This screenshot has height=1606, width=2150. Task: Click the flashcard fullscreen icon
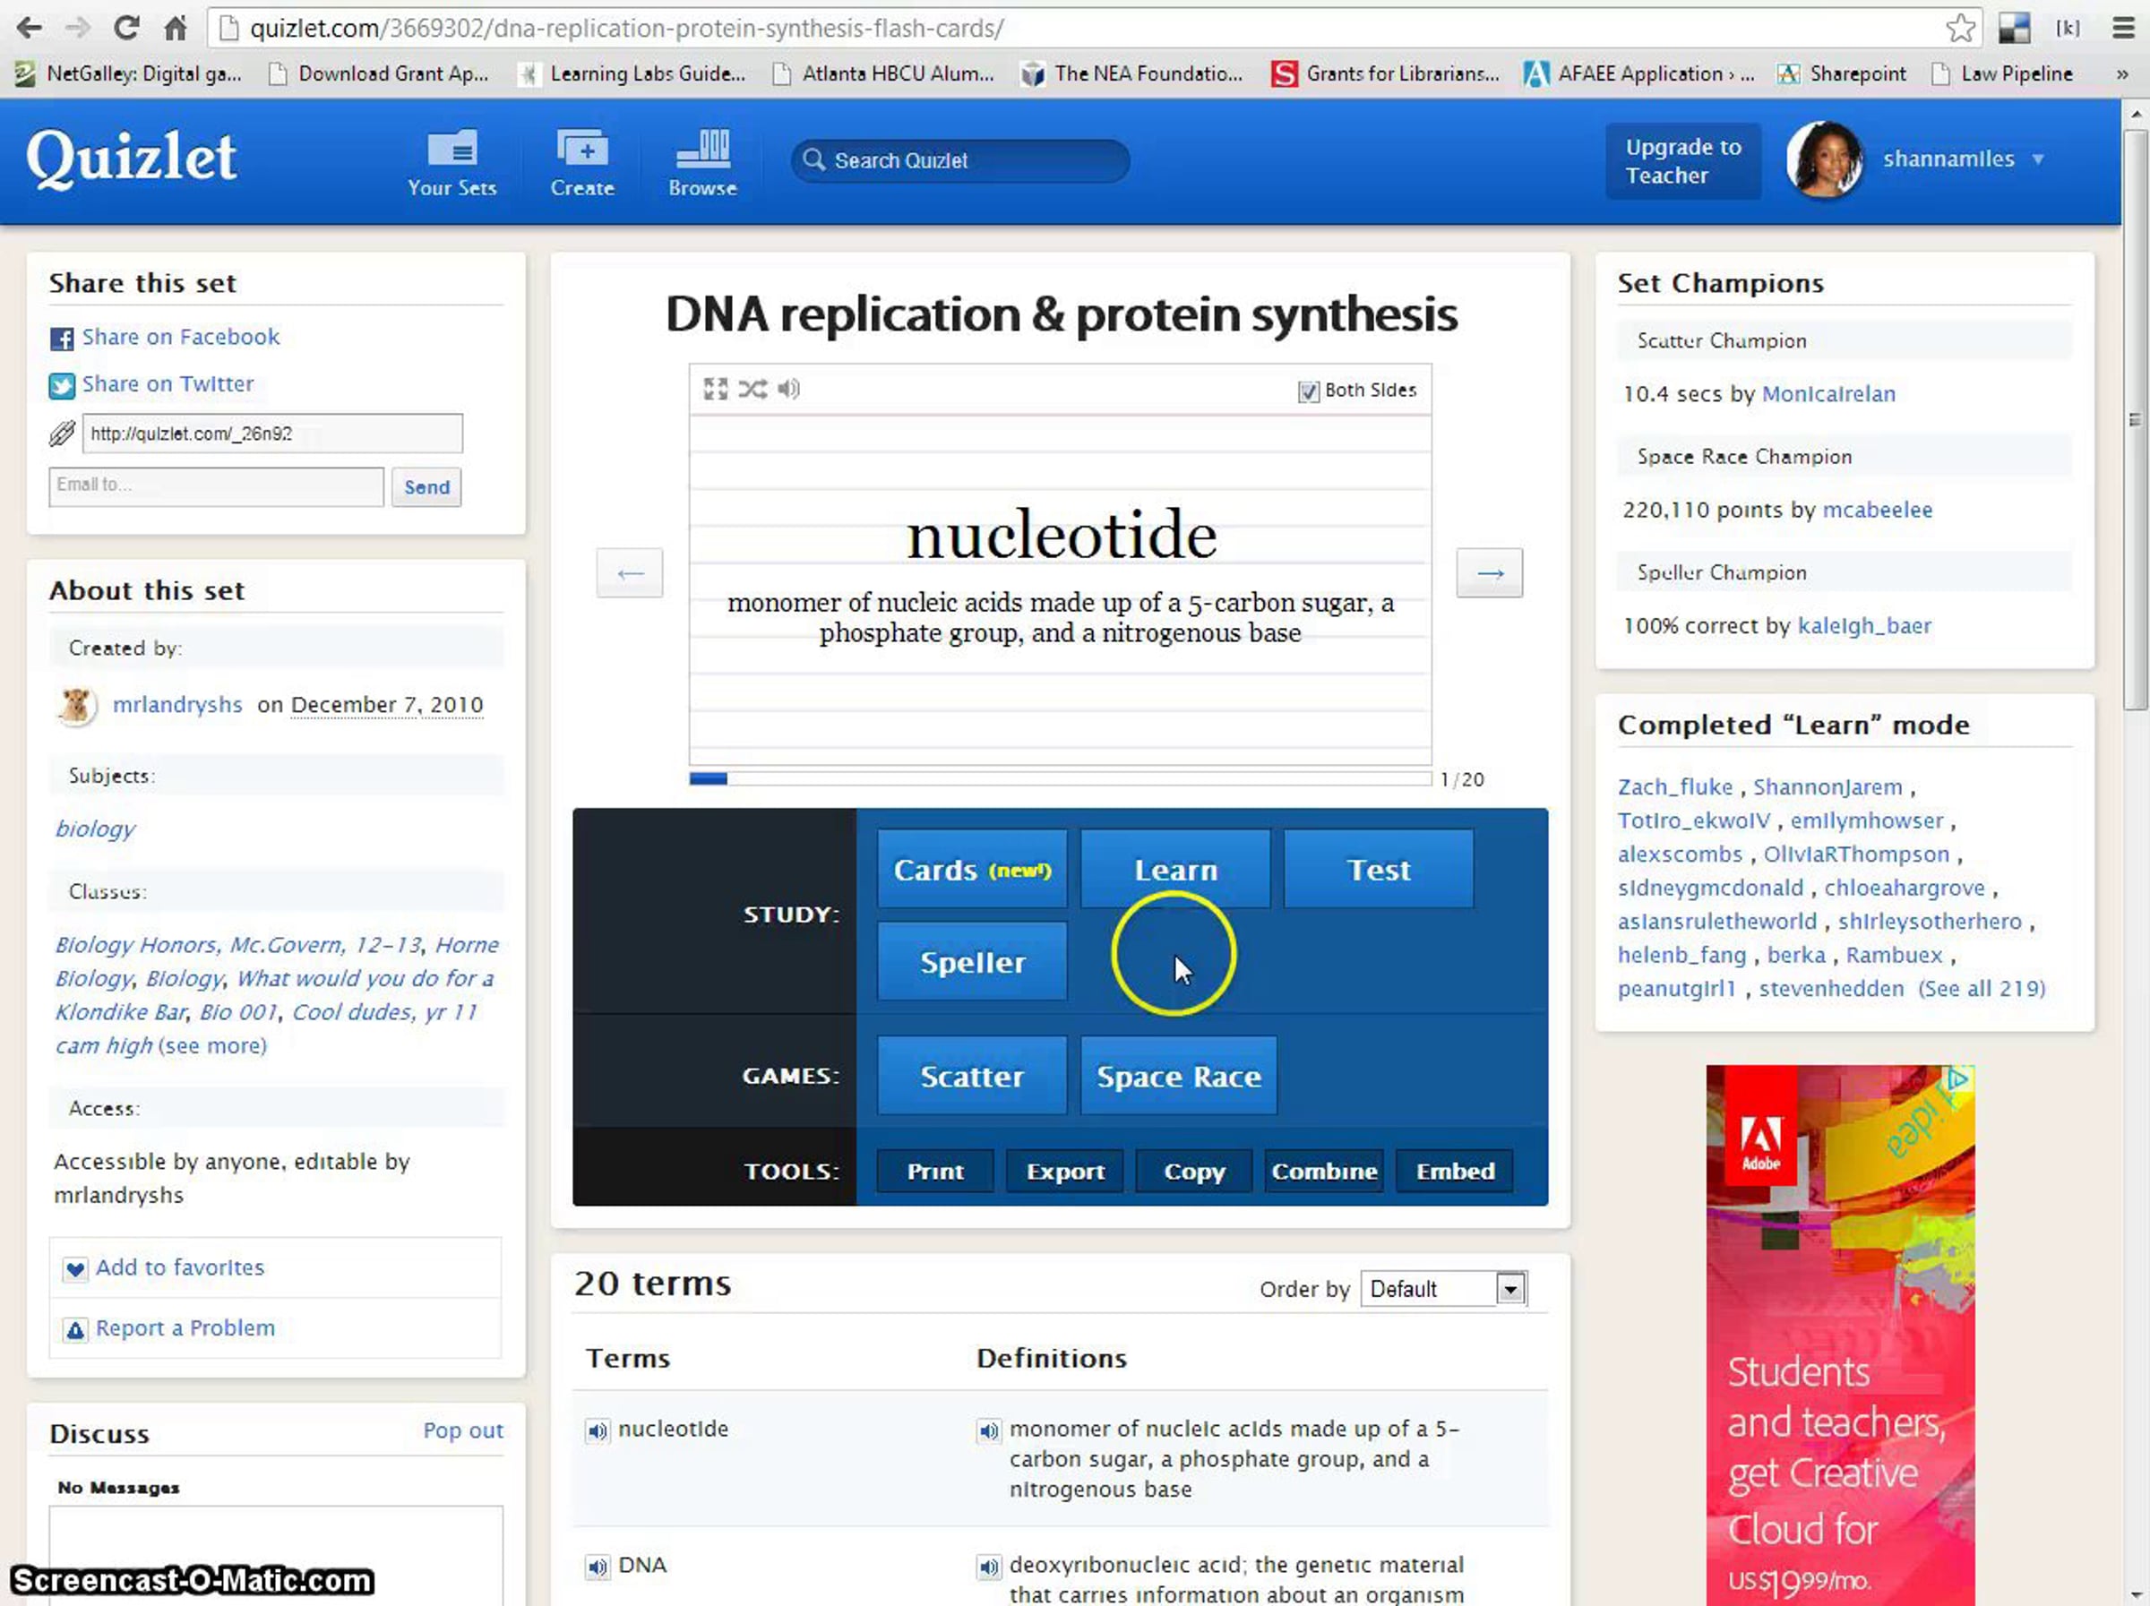pos(716,390)
